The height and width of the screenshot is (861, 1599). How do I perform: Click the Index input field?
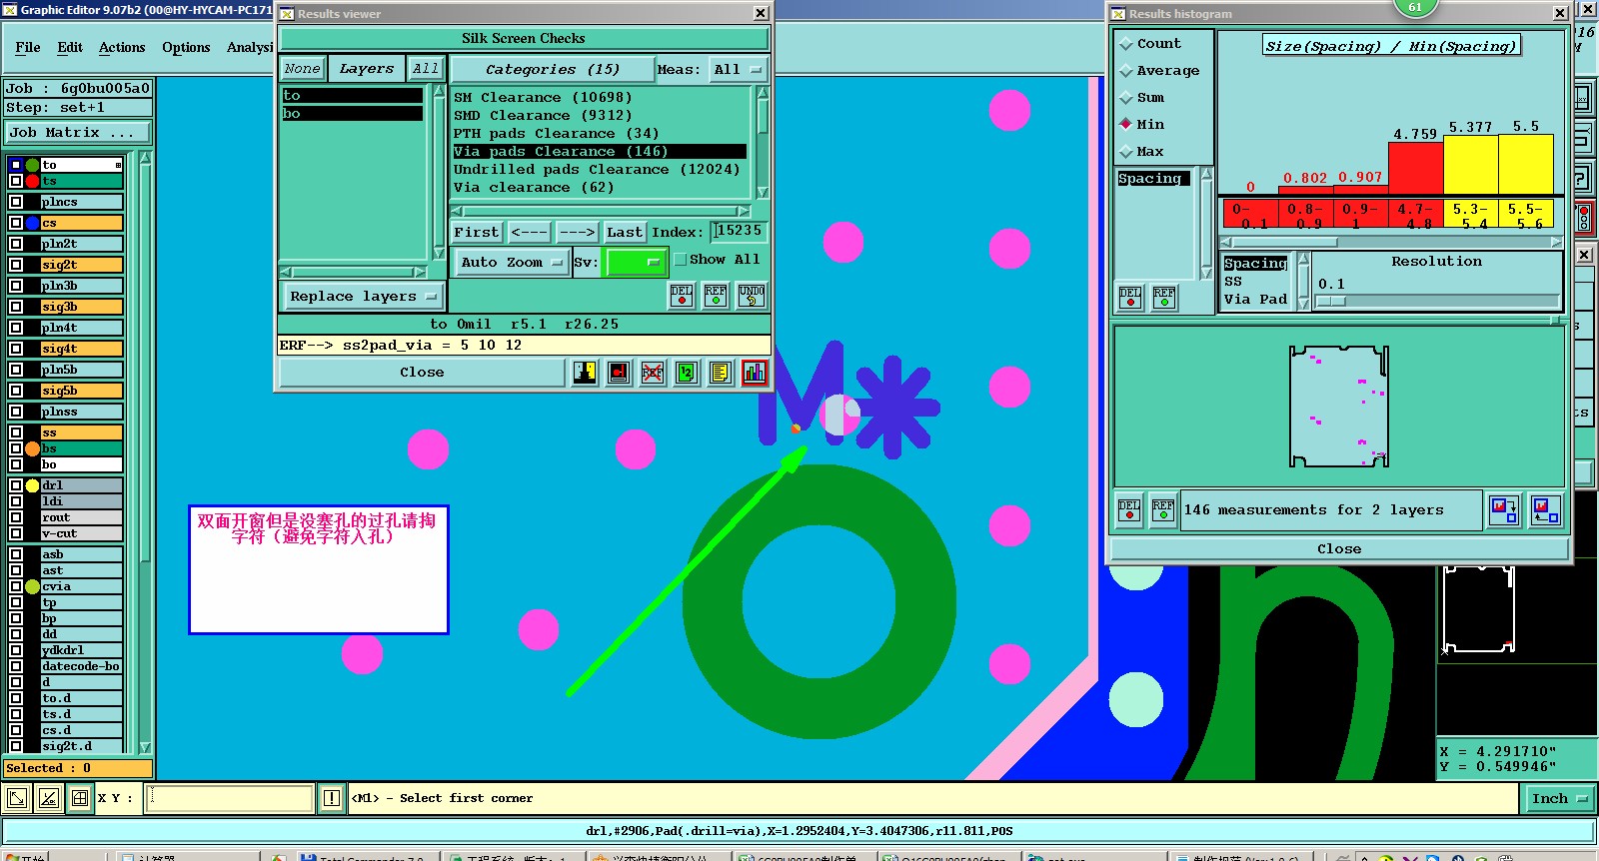pyautogui.click(x=740, y=232)
